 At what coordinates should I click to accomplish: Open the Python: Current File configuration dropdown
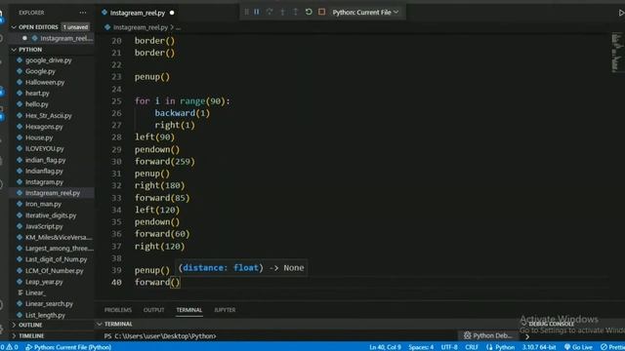pos(365,13)
